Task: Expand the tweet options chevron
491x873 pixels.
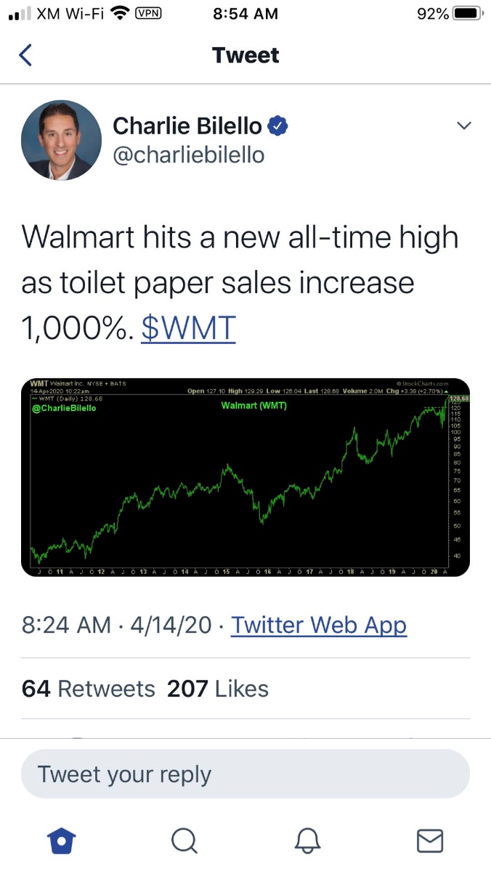Action: coord(463,126)
